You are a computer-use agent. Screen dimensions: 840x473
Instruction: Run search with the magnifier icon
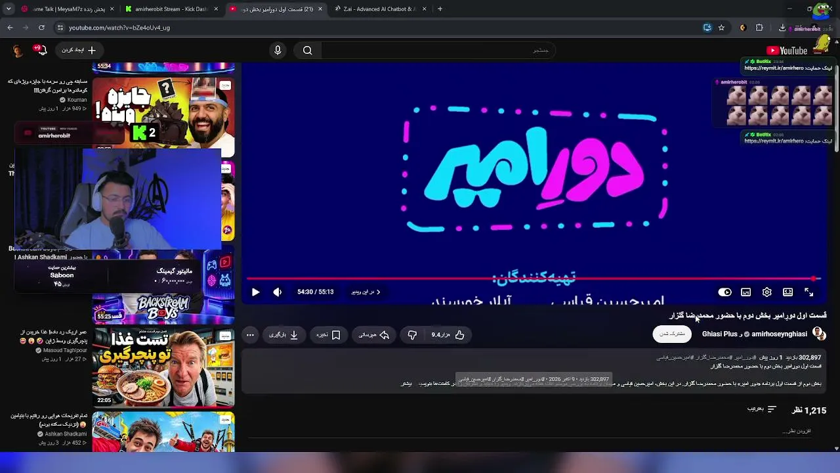[307, 51]
